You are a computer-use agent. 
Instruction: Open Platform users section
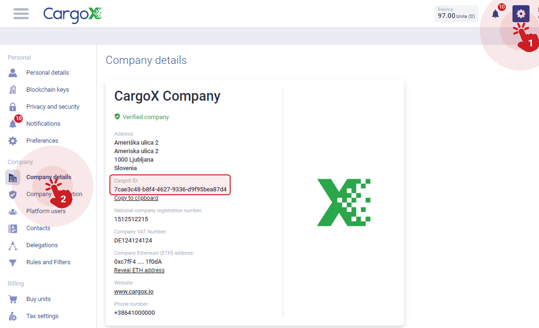(x=46, y=211)
